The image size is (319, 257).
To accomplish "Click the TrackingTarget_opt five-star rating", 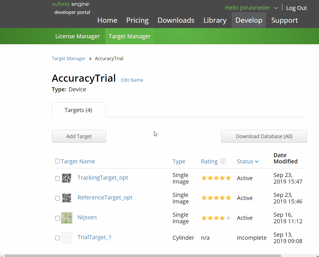I will click(216, 178).
